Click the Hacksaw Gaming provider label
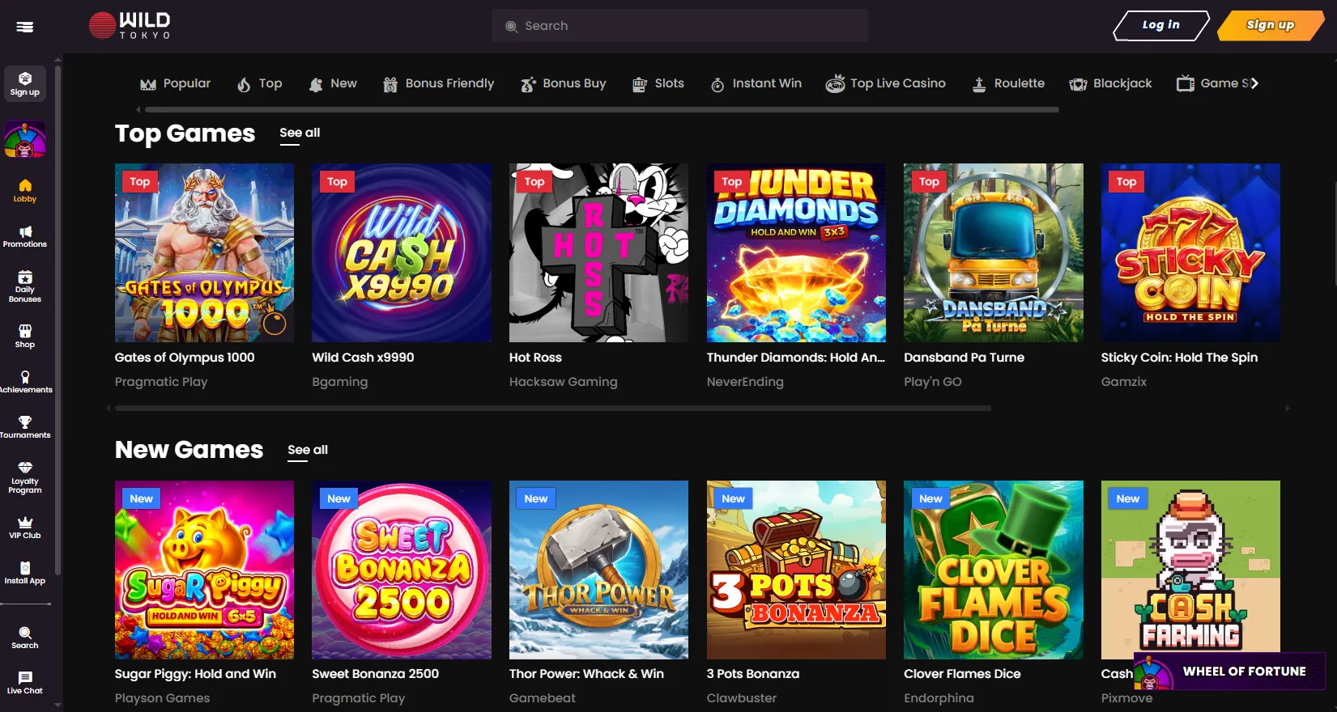 [x=563, y=382]
